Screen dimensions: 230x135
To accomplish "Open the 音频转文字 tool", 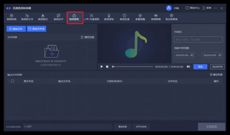I will click(27, 17).
